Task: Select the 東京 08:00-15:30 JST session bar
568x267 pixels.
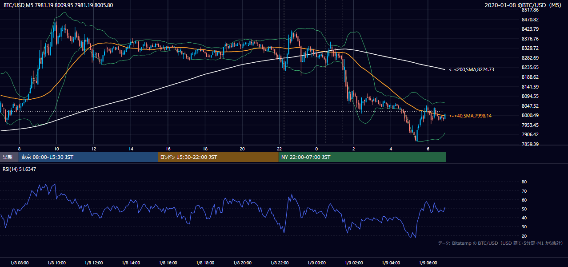Action: click(88, 157)
